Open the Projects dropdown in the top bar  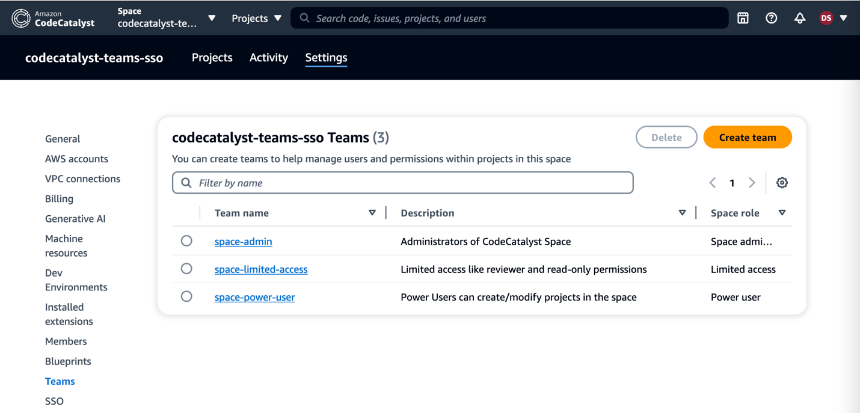pos(256,18)
